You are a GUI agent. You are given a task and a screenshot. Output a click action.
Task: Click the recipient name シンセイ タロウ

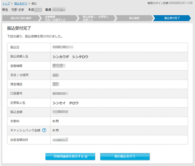(66, 103)
